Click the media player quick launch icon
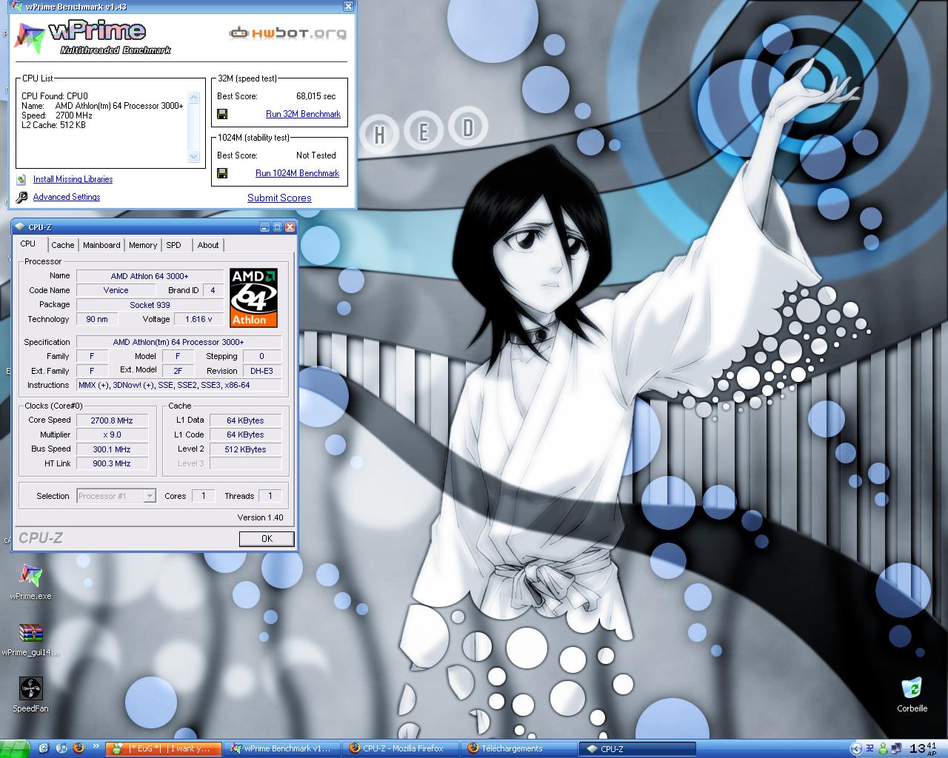This screenshot has height=758, width=948. click(x=61, y=748)
